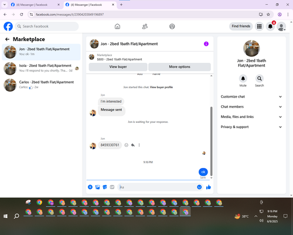
Task: Click the conversation title in chat header
Action: tap(129, 44)
